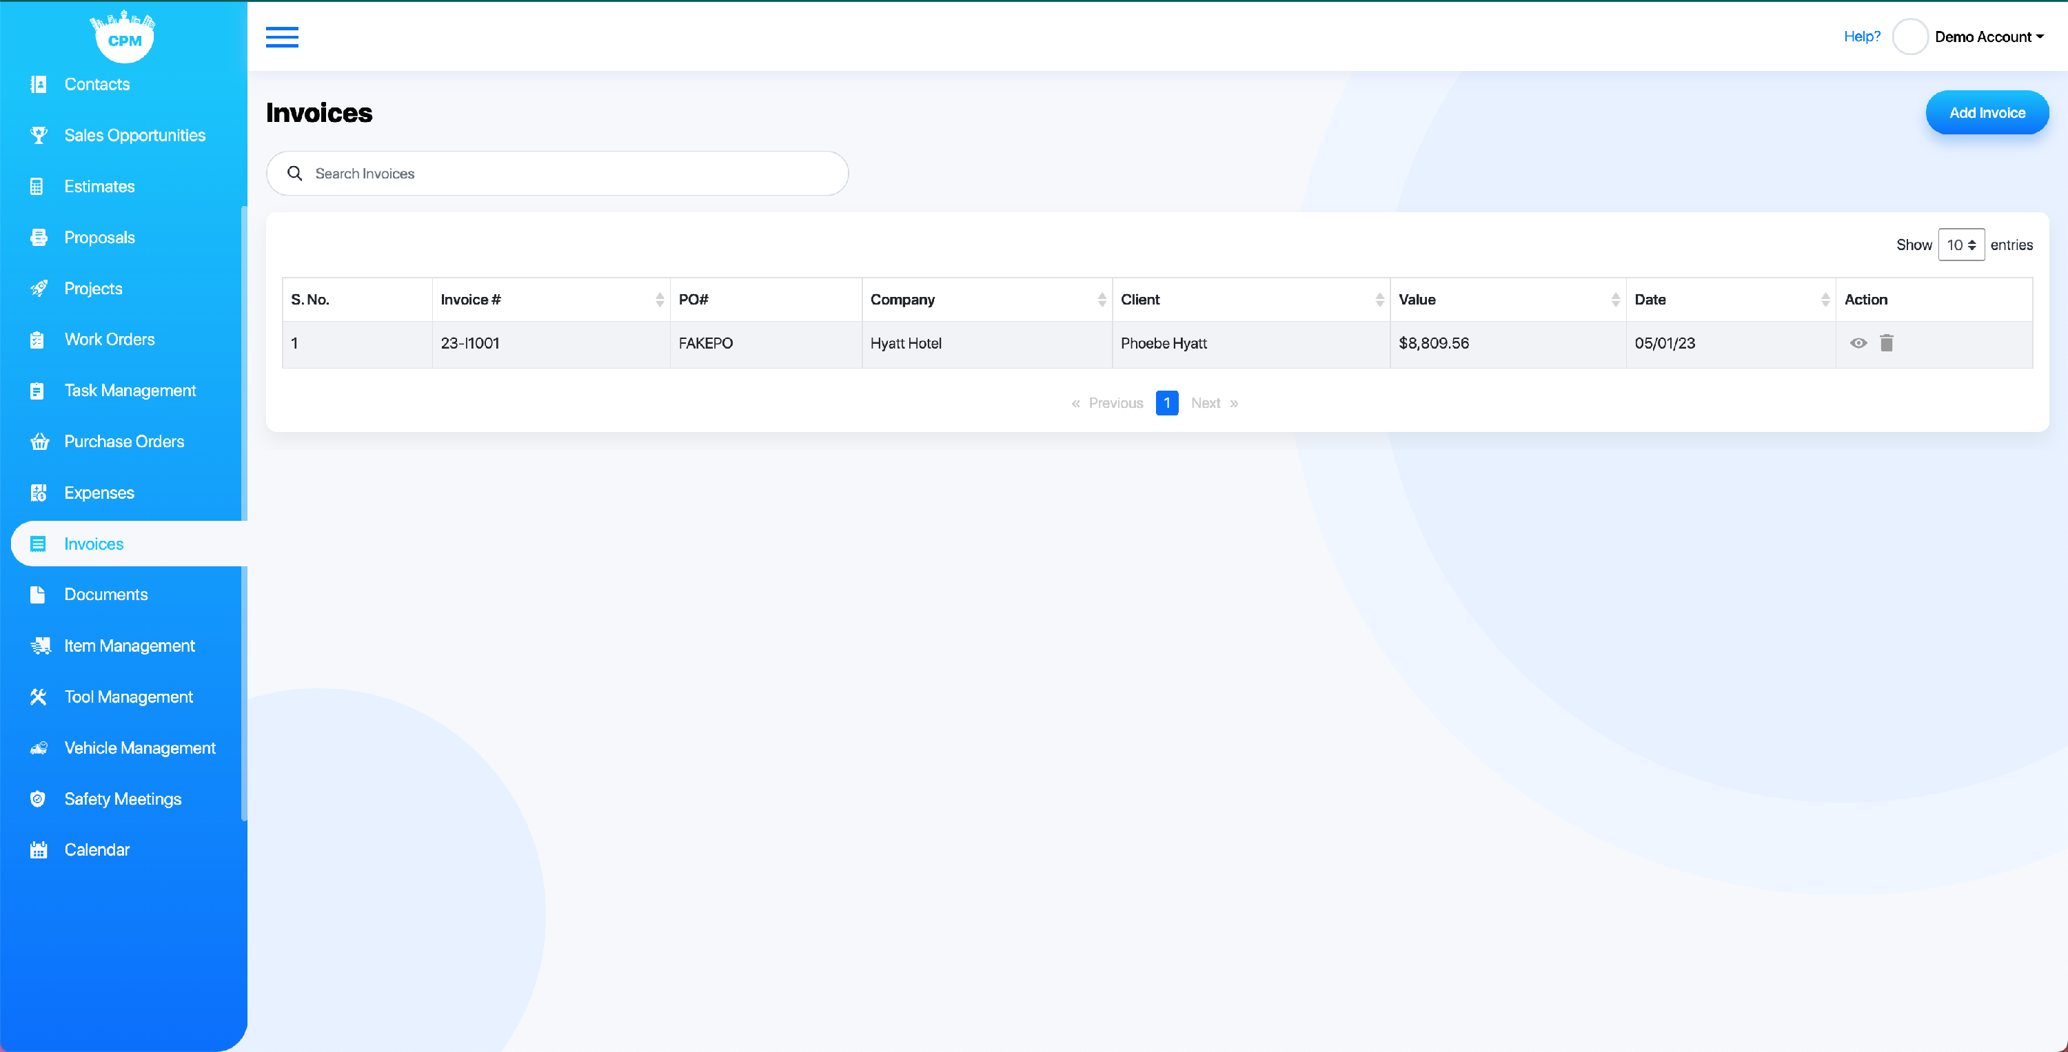Screen dimensions: 2068x1052
Task: View invoice 23-I1001 with eye icon
Action: coord(1858,344)
